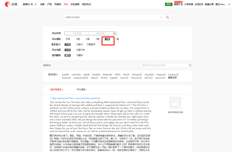
Task: Click 查看全部 to view all keywords
Action: pos(172,78)
